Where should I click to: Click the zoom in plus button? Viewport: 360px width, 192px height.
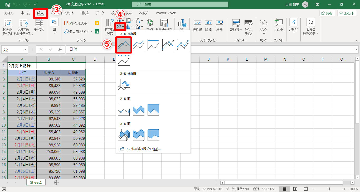tap(345, 189)
